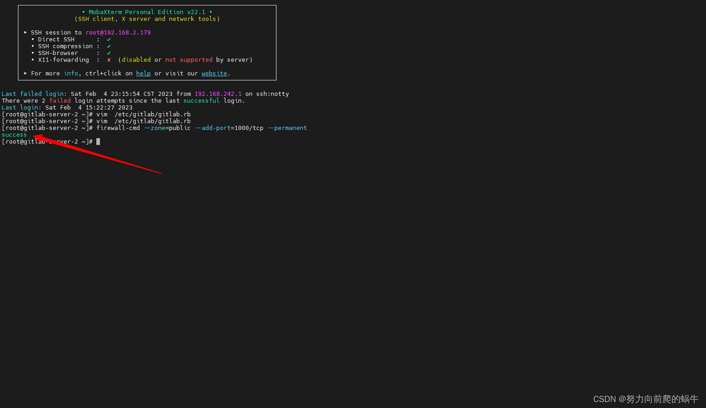
Task: Click '(SSH client, X server and network tools)' subtitle
Action: (x=147, y=19)
